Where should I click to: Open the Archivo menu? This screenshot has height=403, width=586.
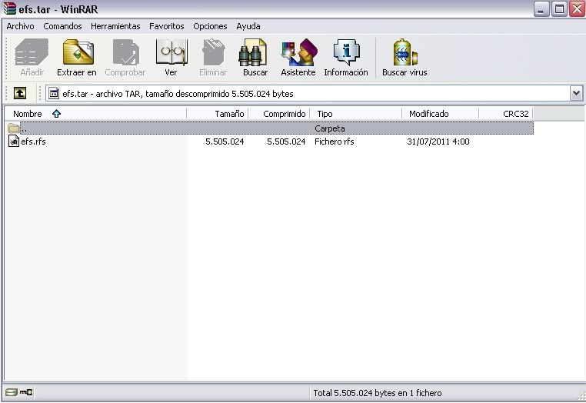(x=20, y=26)
